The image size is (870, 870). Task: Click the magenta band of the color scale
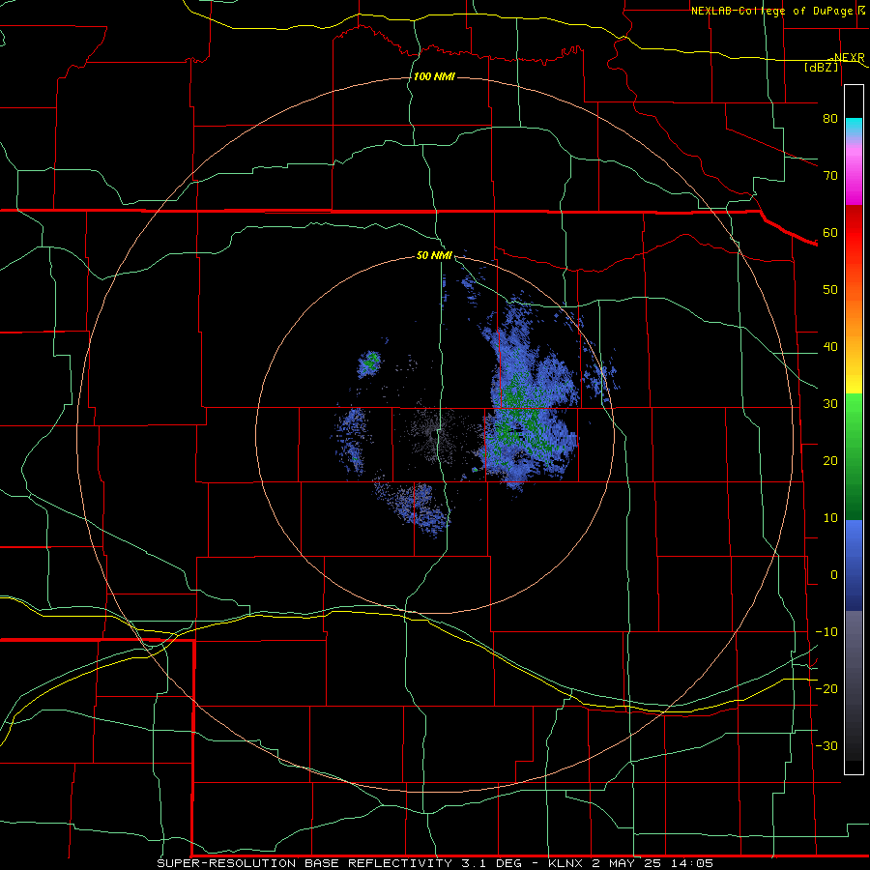pos(854,175)
